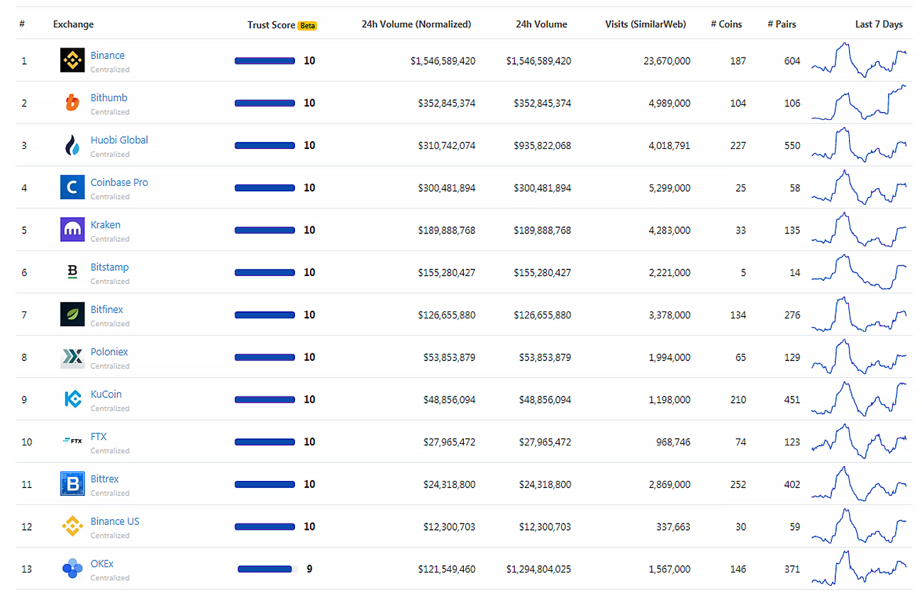Click Binance visits value 23,670,000

[x=667, y=61]
